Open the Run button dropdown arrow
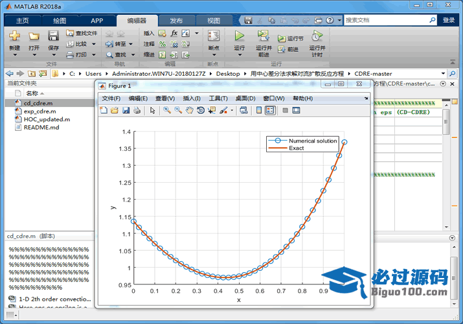 (240, 55)
